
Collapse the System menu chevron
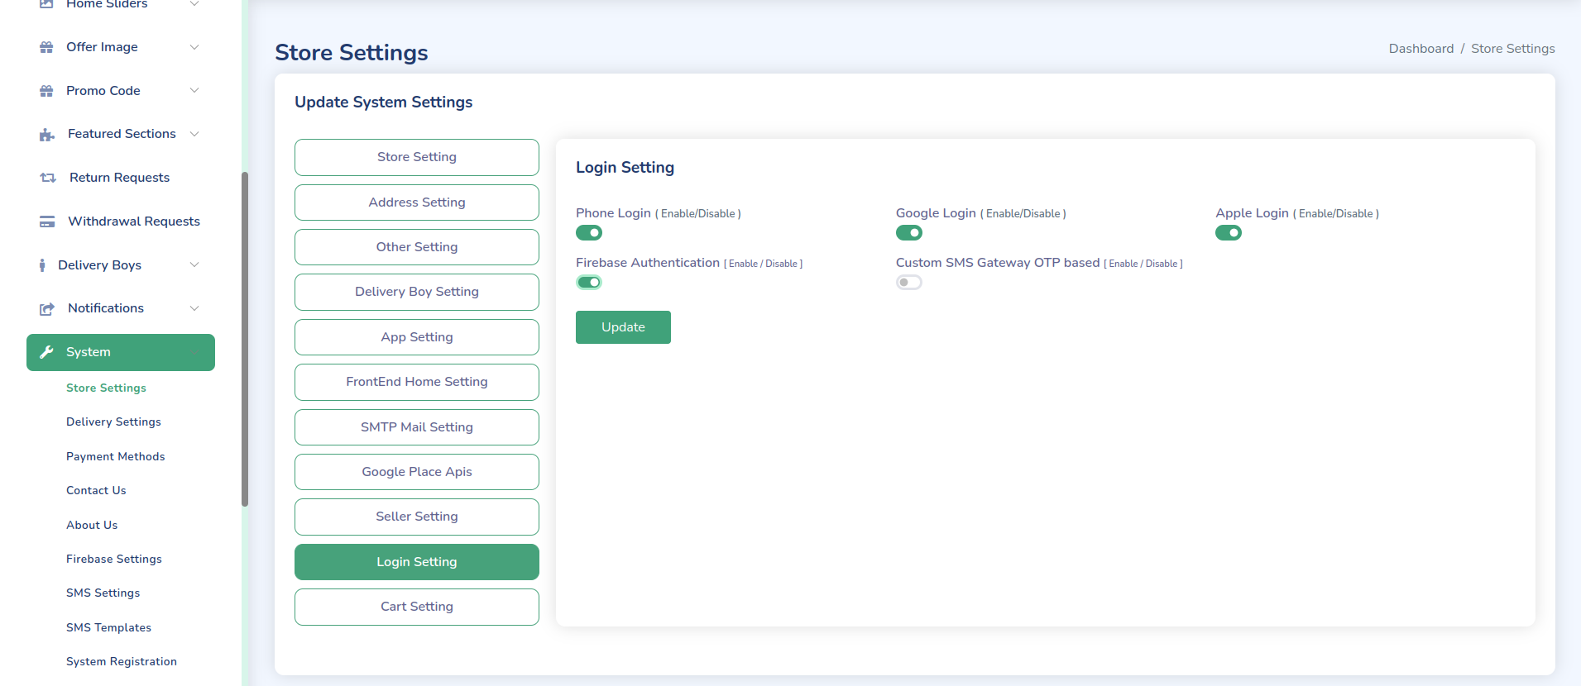[x=194, y=352]
